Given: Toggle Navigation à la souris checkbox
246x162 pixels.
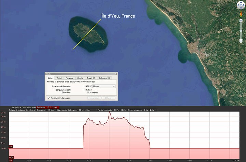Looking at the screenshot, I should click(49, 98).
